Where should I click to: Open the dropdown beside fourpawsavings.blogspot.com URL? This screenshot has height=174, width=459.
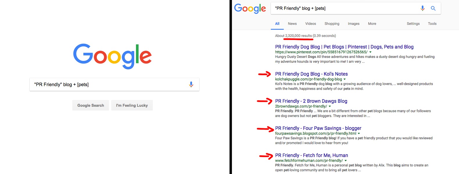358,133
